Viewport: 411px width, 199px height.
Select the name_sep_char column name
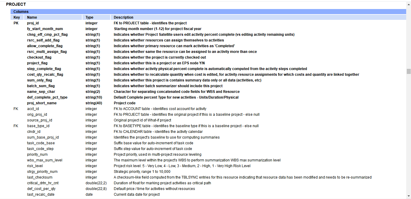41,92
